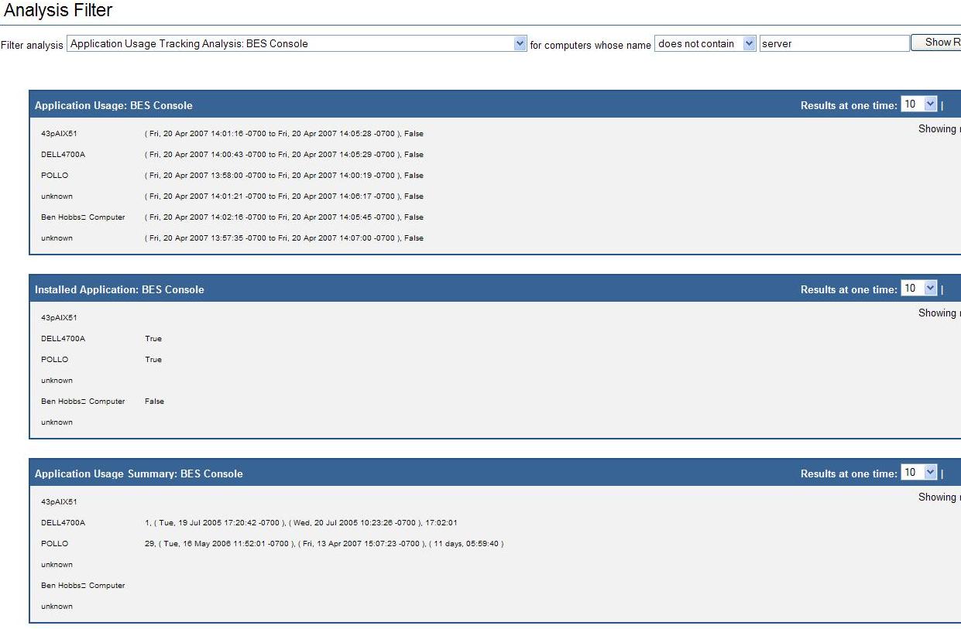
Task: Click the False value for Ben Hobbs Computer
Action: 154,402
